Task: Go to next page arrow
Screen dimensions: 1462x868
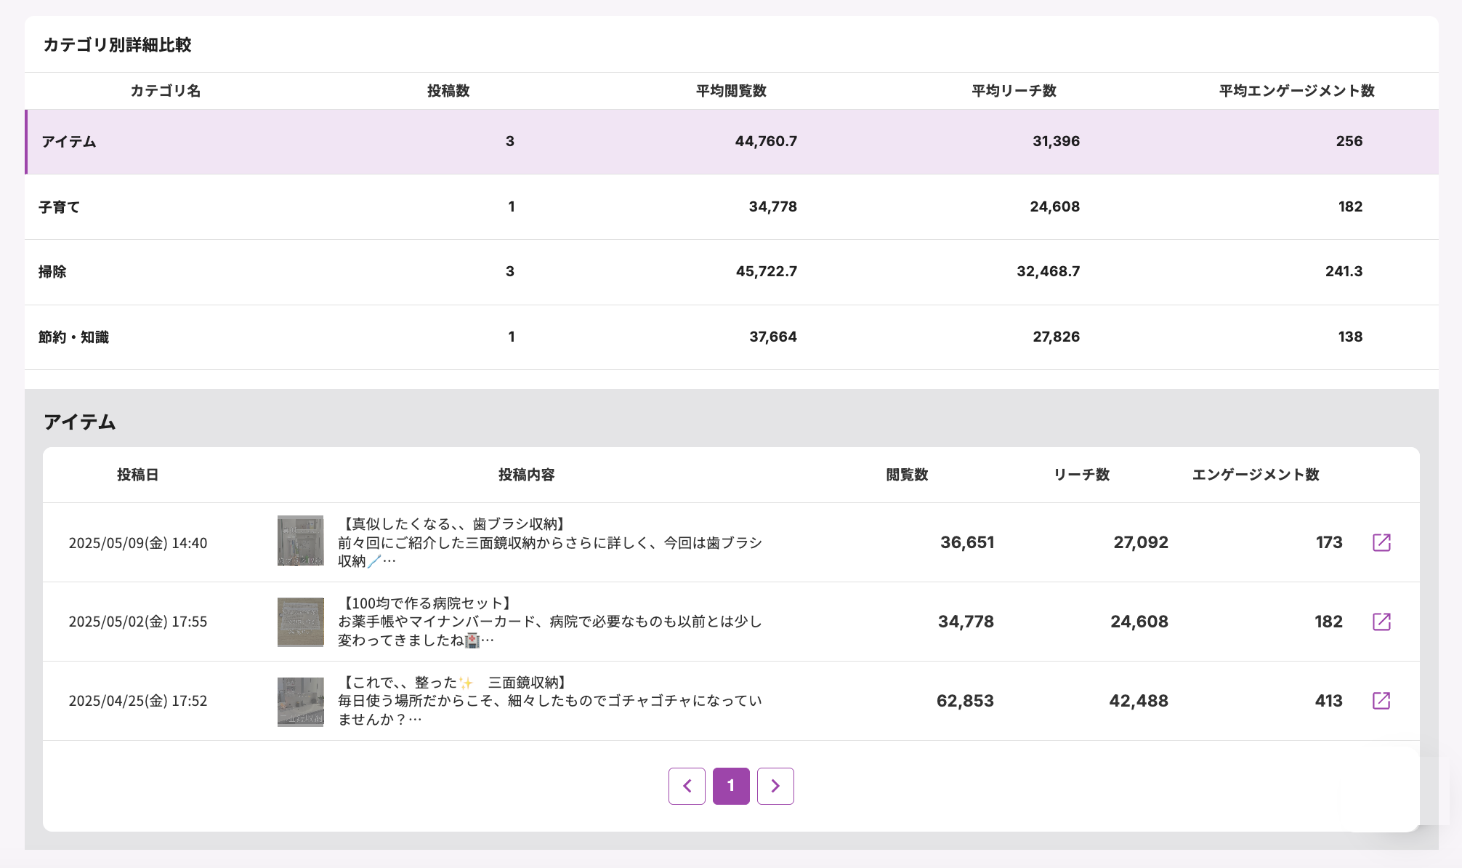Action: [775, 786]
